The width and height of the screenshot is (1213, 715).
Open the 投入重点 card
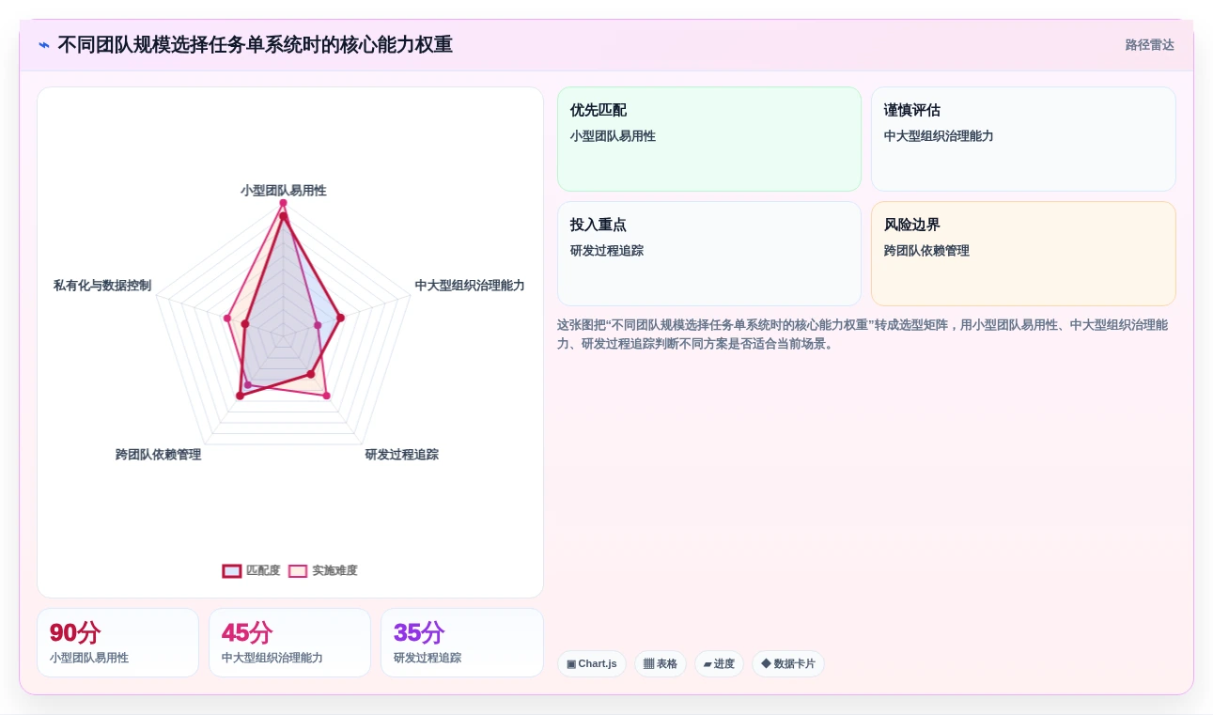[709, 254]
